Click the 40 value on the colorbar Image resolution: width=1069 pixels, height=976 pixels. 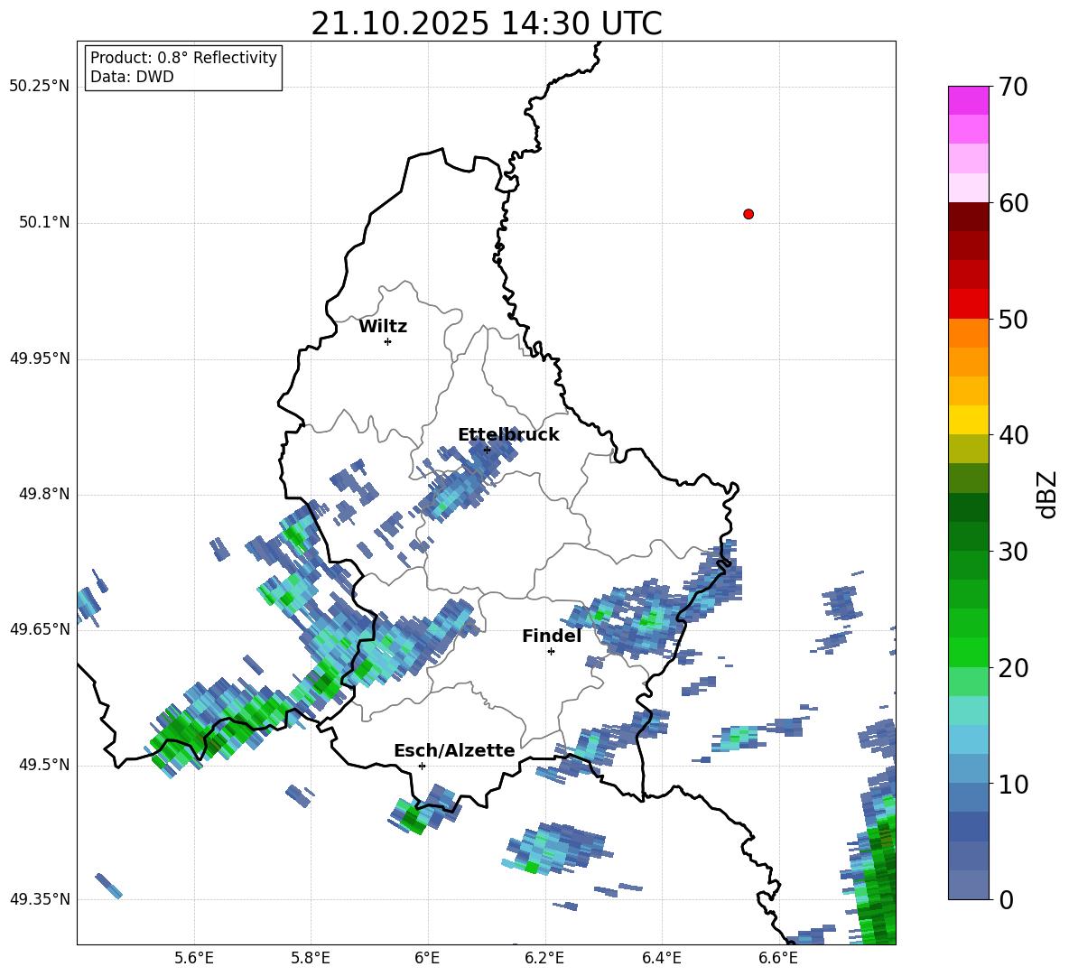1013,435
